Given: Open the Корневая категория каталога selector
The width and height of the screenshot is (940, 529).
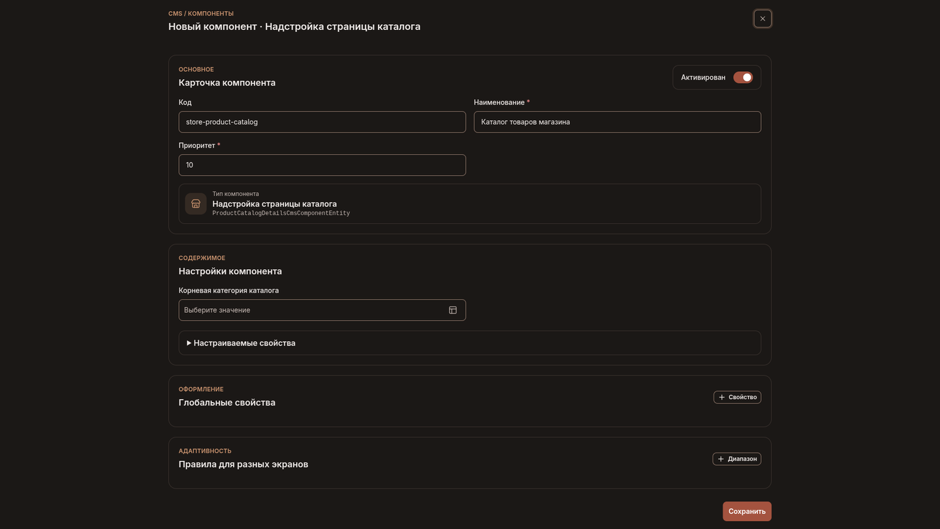Looking at the screenshot, I should pos(322,310).
